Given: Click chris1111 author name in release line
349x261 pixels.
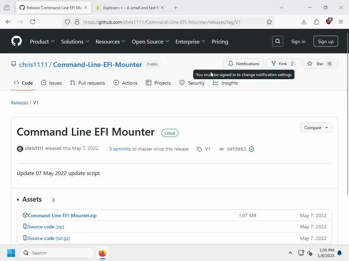Looking at the screenshot, I should click(x=34, y=148).
